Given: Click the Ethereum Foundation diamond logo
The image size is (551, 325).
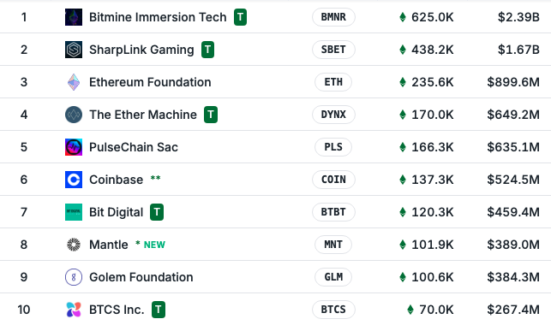Looking at the screenshot, I should pos(74,82).
